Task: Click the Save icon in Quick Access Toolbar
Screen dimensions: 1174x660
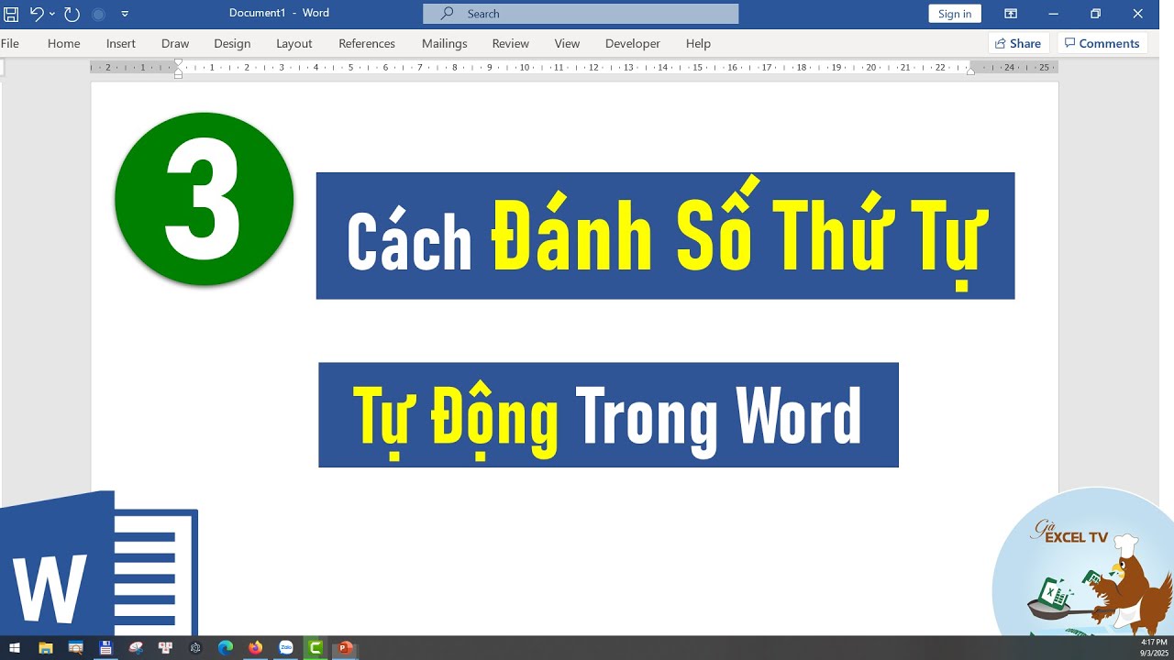Action: coord(11,14)
